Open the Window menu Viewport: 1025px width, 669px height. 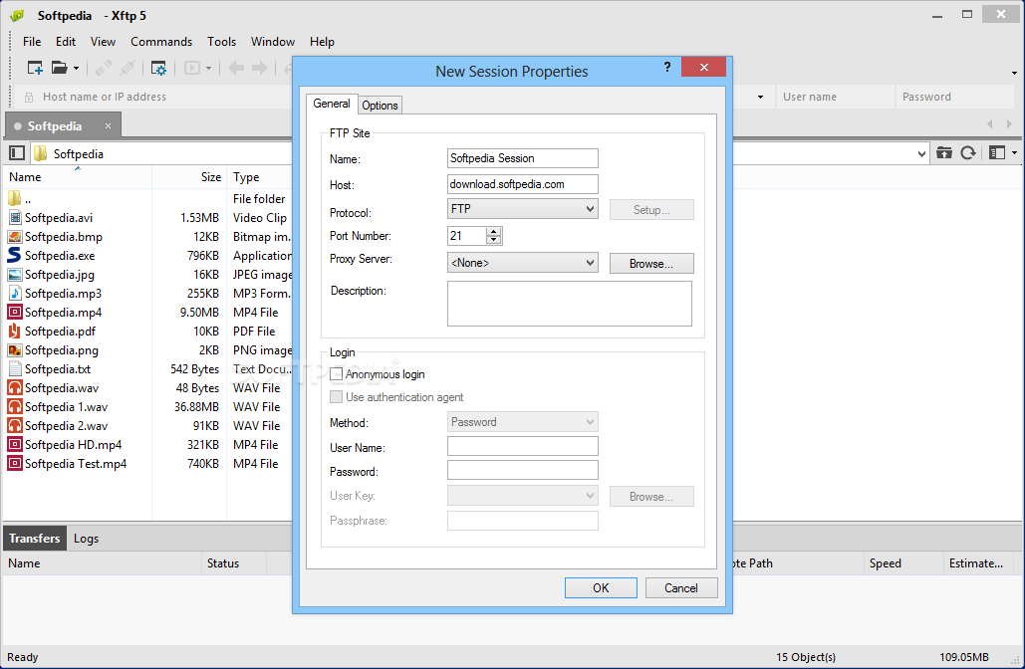click(x=273, y=42)
